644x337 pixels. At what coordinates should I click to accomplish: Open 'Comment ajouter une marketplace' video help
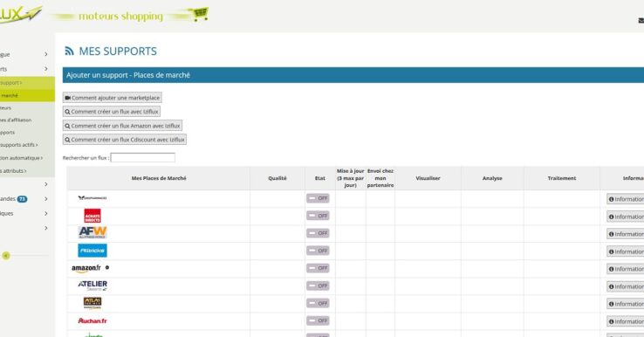tap(112, 98)
